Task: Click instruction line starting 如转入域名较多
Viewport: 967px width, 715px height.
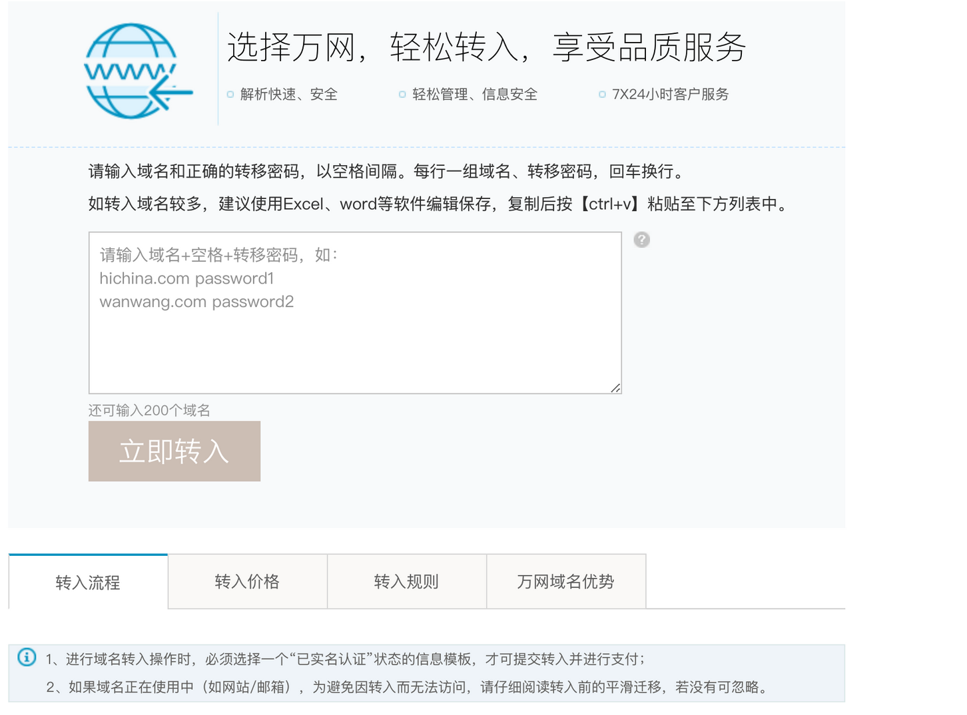Action: click(438, 204)
